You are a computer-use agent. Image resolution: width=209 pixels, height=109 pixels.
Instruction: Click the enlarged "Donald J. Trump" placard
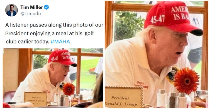[124, 97]
